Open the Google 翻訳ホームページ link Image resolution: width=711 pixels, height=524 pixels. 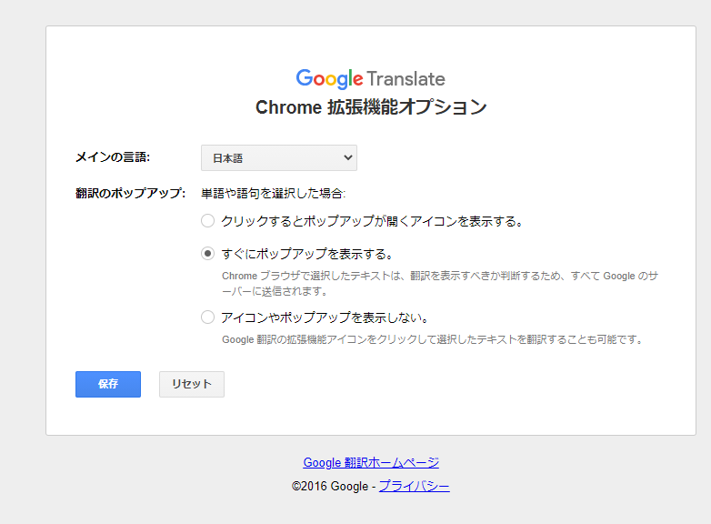[x=371, y=463]
